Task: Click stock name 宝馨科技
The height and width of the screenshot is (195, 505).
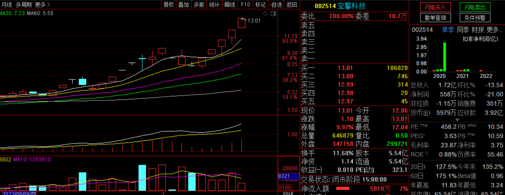Action: click(x=351, y=6)
